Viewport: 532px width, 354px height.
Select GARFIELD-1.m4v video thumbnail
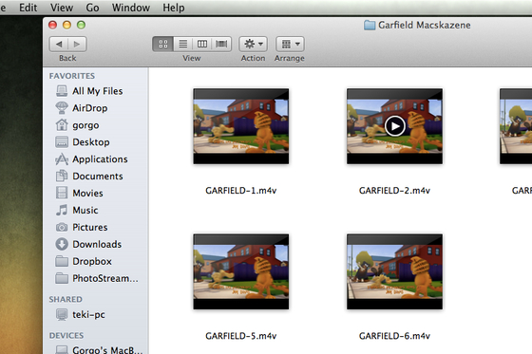[x=241, y=126]
